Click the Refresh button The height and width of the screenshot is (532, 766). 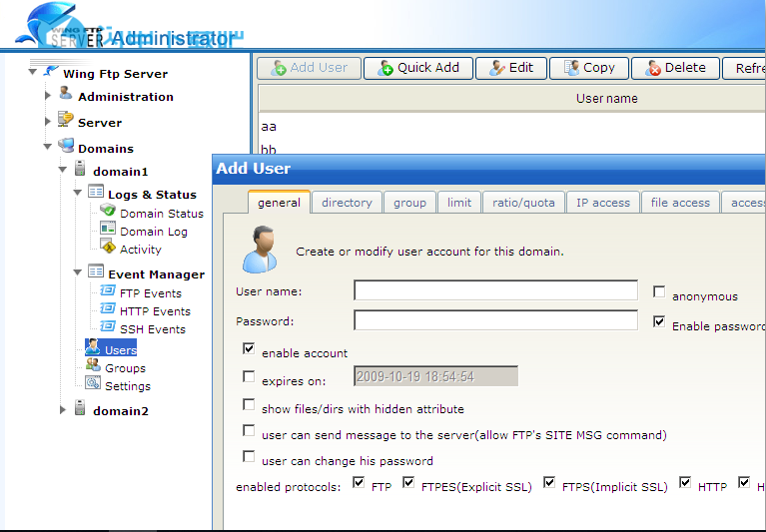click(744, 68)
